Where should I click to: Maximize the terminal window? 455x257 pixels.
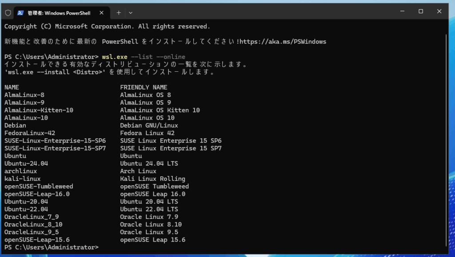(420, 12)
